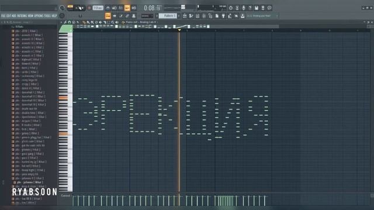Select the mute tool in piano roll
Image resolution: width=374 pixels, height=210 pixels.
point(101,22)
